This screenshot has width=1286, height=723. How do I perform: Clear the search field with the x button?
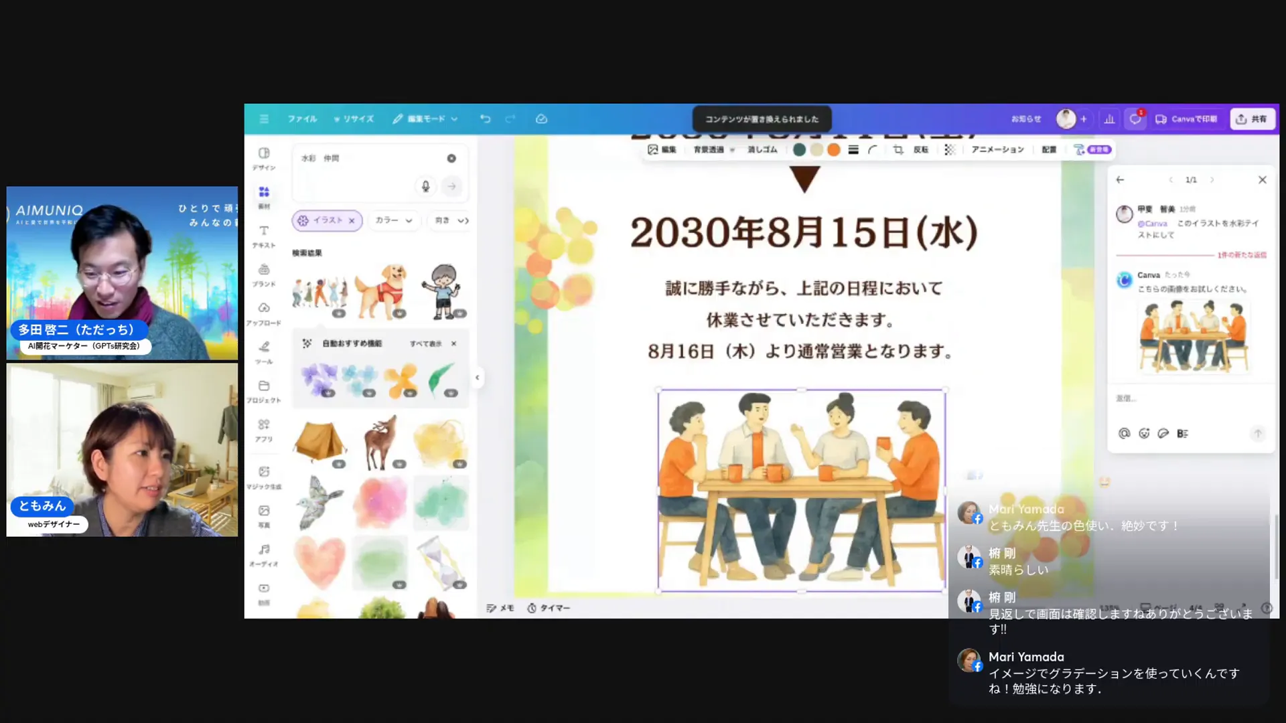451,158
